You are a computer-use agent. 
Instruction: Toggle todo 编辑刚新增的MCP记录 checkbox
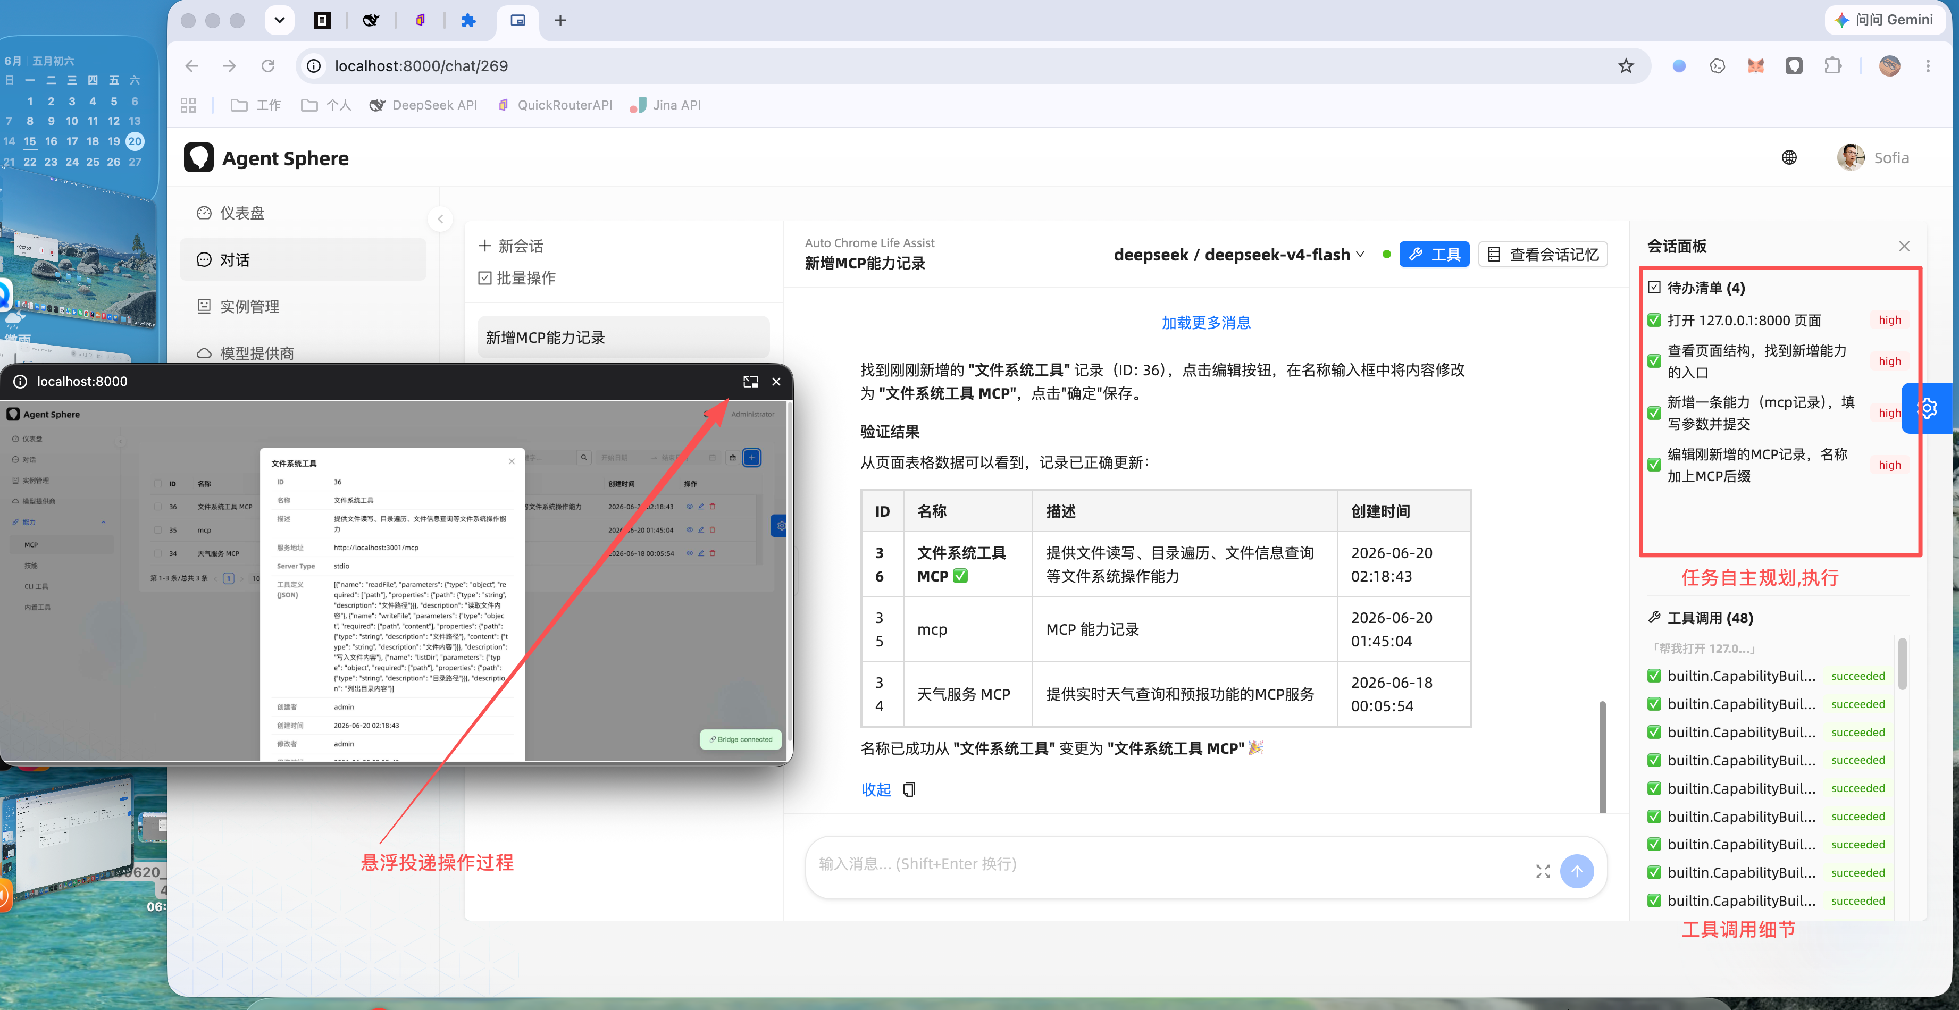click(x=1654, y=465)
